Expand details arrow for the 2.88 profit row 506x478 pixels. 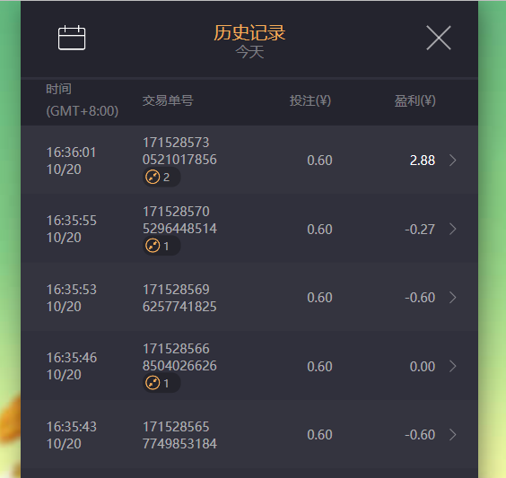(x=453, y=160)
